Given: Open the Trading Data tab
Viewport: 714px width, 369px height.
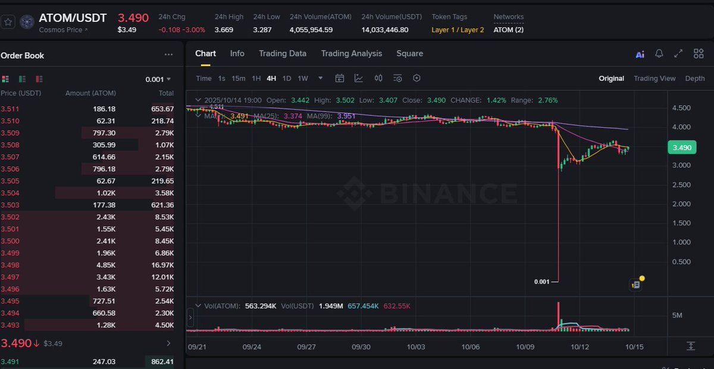Looking at the screenshot, I should pos(283,53).
